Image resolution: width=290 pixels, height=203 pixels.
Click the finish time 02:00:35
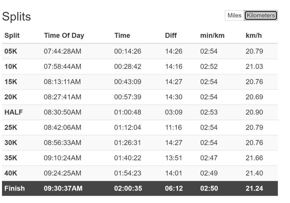[x=128, y=189]
